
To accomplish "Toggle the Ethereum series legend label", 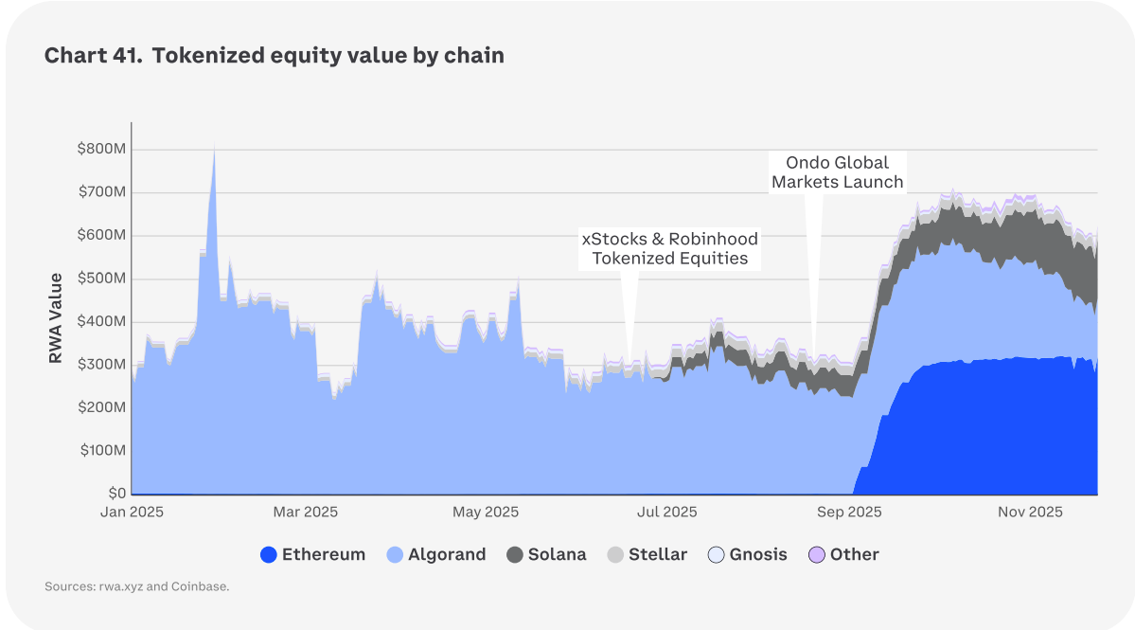I will pyautogui.click(x=323, y=555).
